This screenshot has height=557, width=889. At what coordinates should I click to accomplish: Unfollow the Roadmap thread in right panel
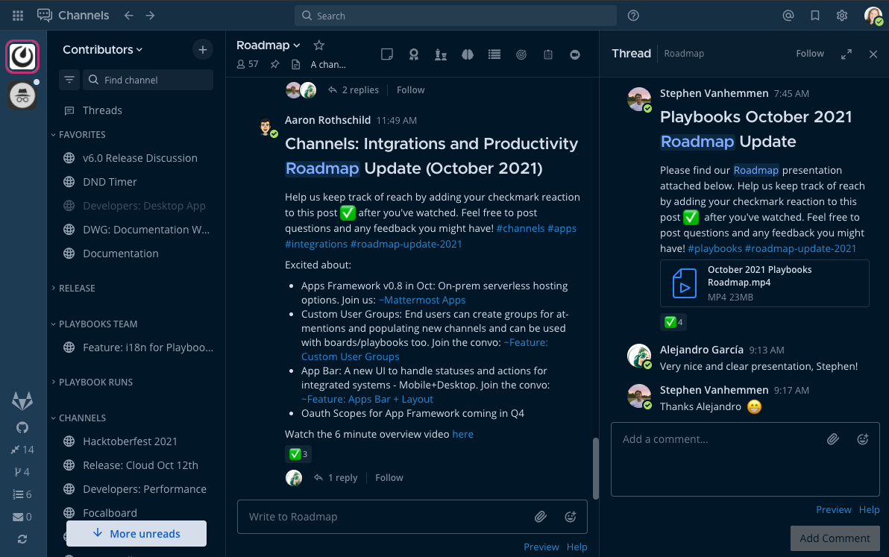tap(809, 53)
